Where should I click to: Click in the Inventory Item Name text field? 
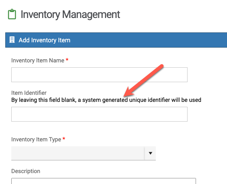(x=99, y=75)
